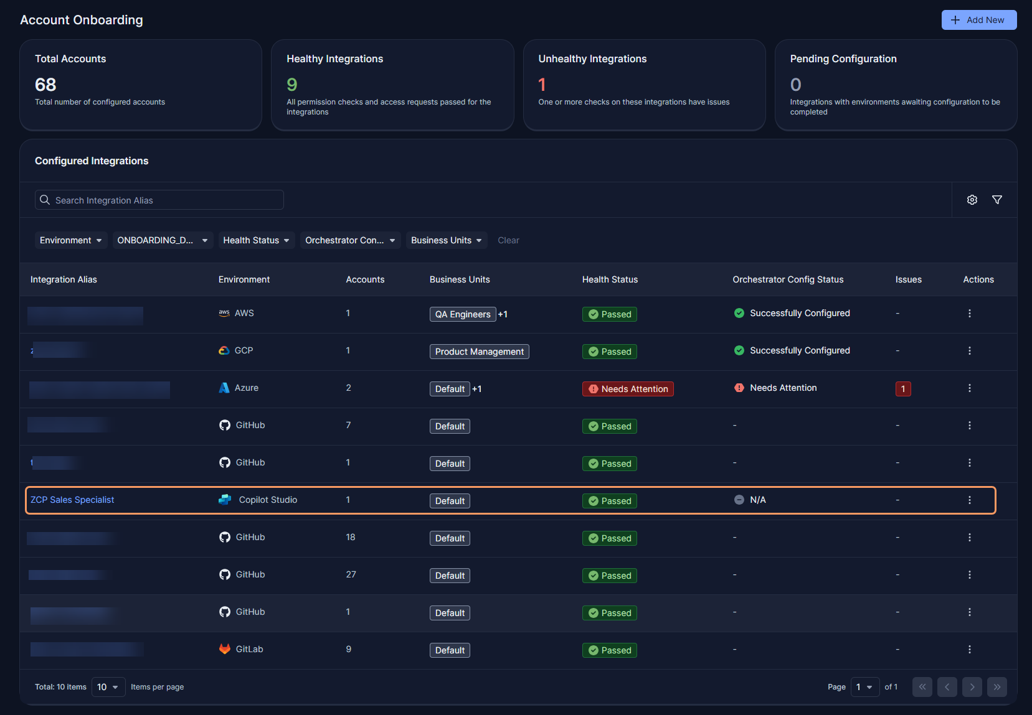Screen dimensions: 1032x715
Task: Click the Business Units column header
Action: (x=460, y=279)
